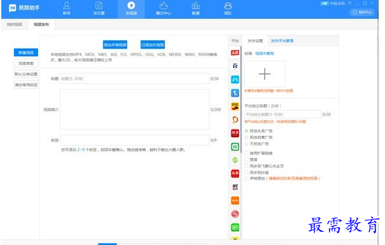Viewport: 385px width, 245px height.
Task: Select the lower red 头条 platform icon
Action: click(x=235, y=174)
